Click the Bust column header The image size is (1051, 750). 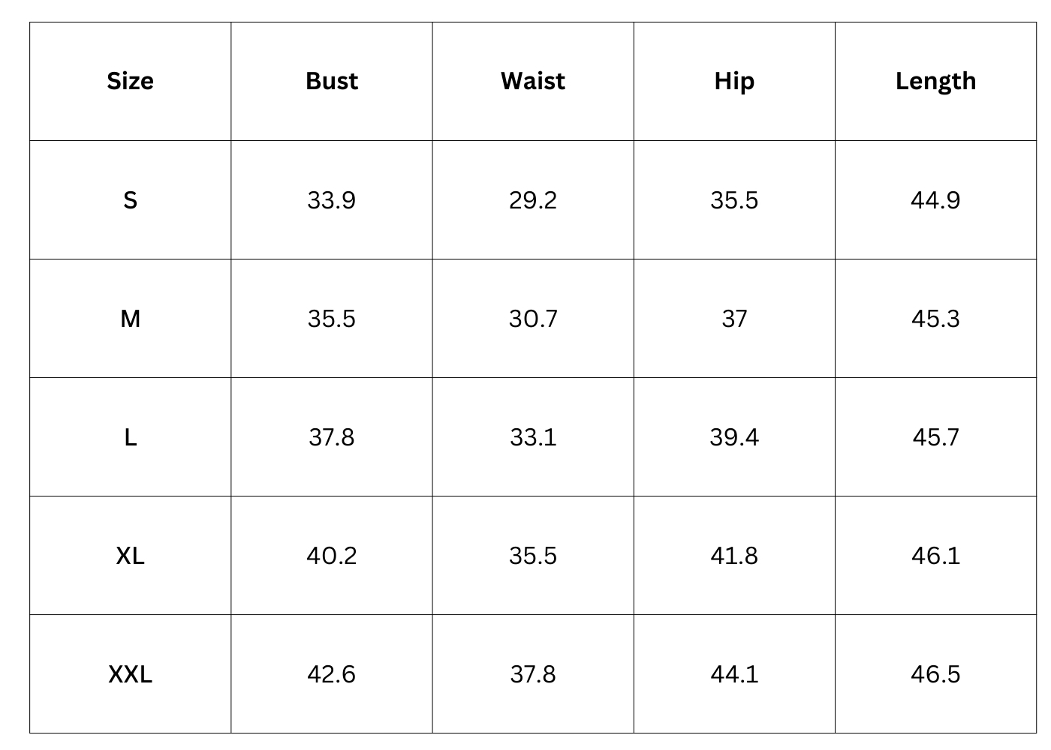[x=332, y=81]
